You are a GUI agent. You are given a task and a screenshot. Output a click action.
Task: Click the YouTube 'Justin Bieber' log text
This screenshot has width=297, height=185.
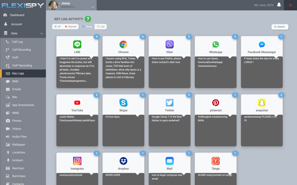(x=77, y=119)
